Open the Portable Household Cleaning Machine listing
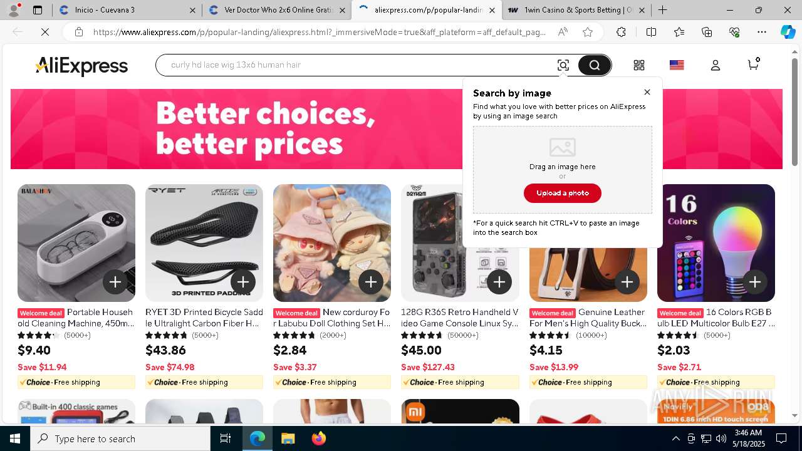 [76, 318]
